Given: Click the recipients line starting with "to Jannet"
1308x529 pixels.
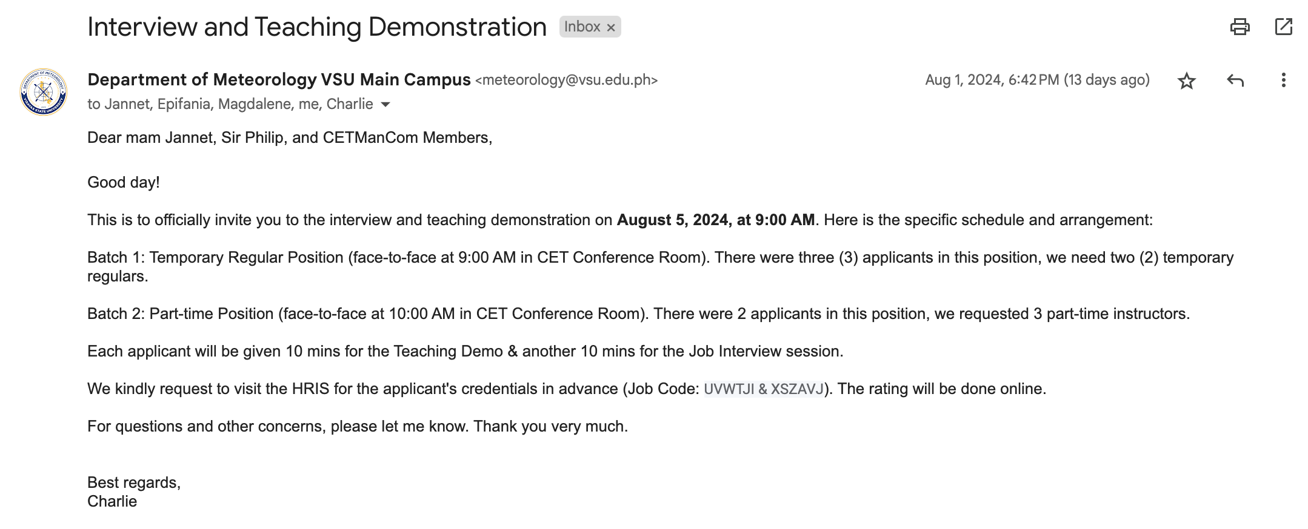Looking at the screenshot, I should click(230, 104).
